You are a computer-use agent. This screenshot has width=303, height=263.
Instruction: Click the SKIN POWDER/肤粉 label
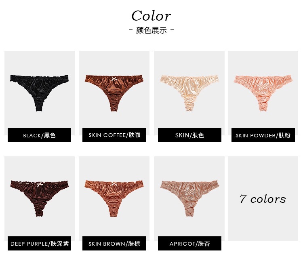click(x=263, y=135)
